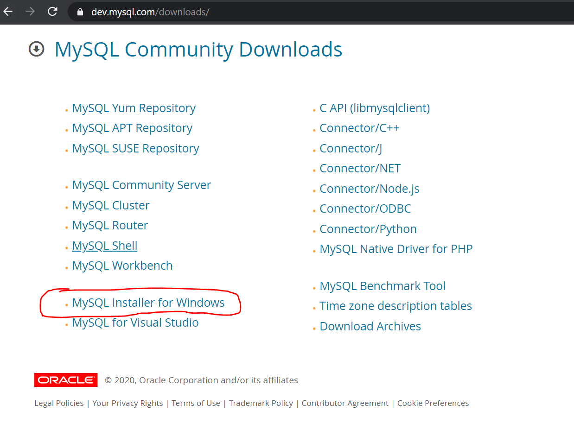The width and height of the screenshot is (574, 430).
Task: Open the Your Privacy Rights footer link
Action: point(128,404)
